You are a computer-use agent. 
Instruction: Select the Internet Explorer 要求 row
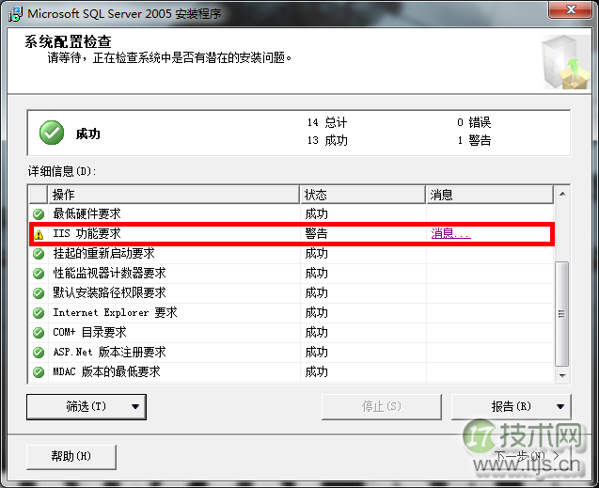point(292,313)
